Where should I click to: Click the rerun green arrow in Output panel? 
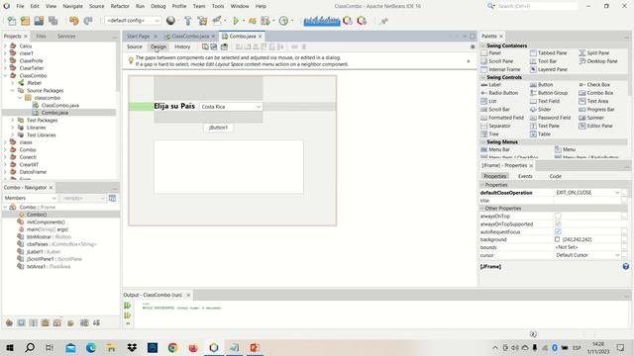point(128,306)
